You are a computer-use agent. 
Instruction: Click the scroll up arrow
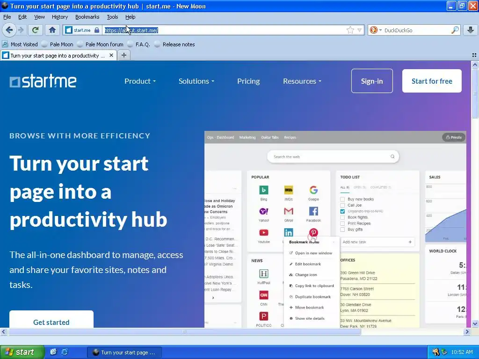pyautogui.click(x=474, y=65)
